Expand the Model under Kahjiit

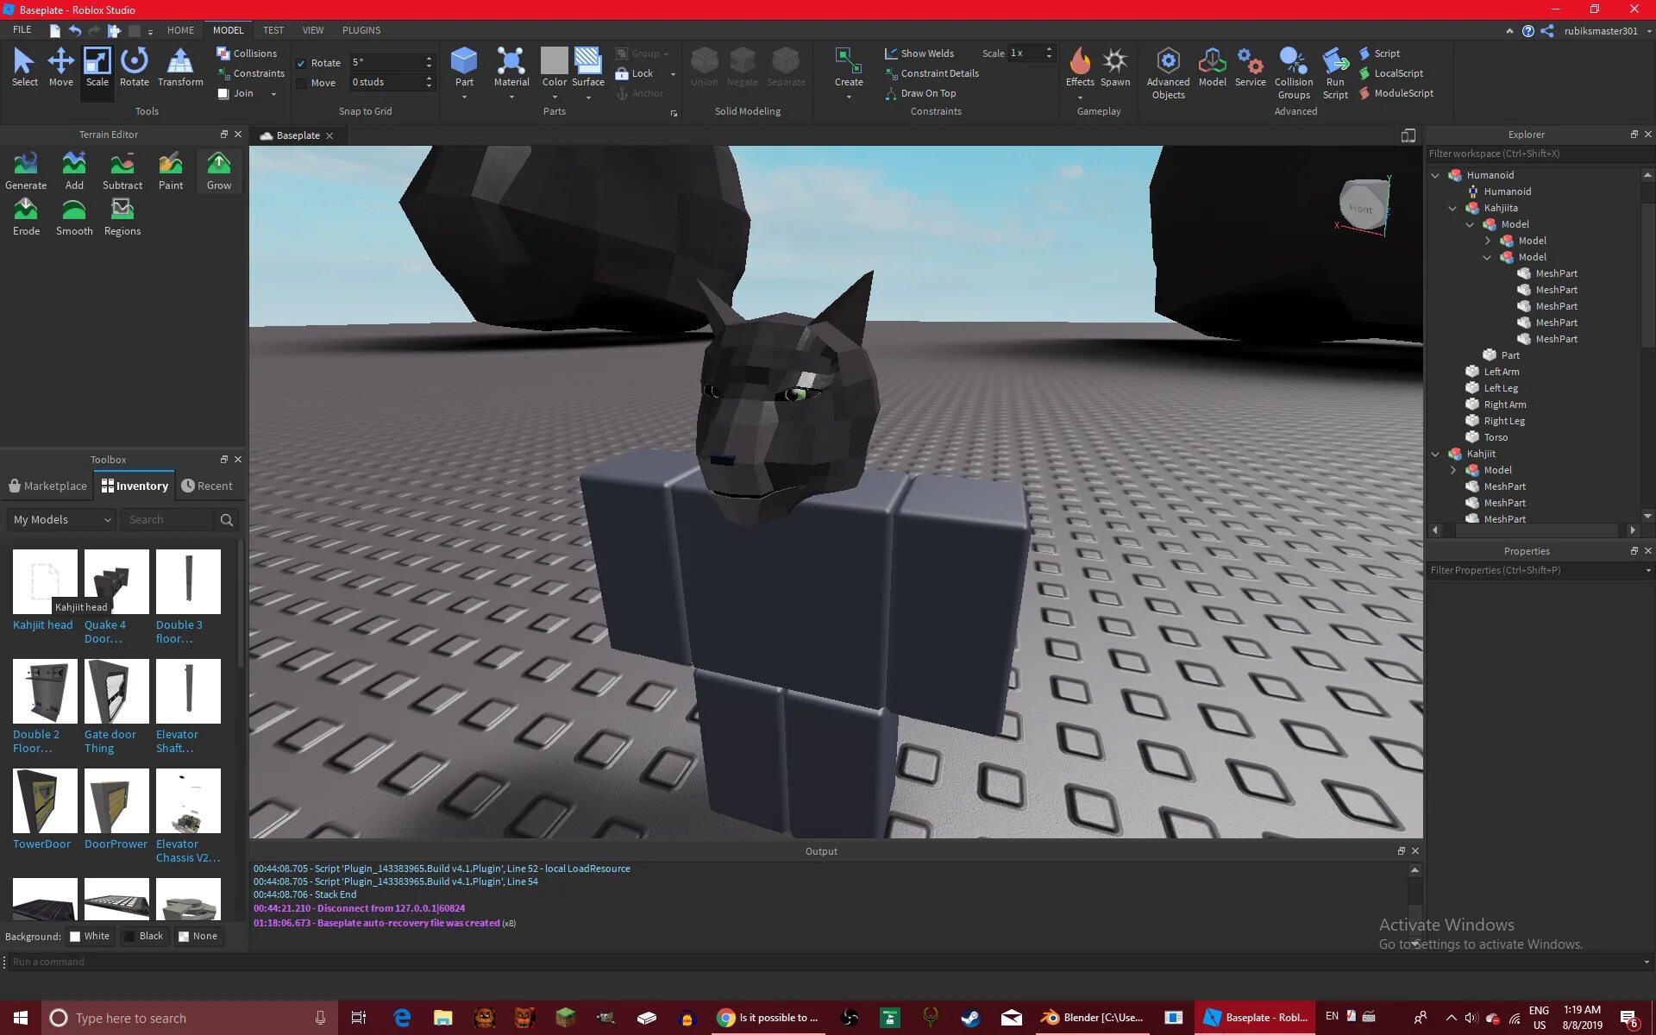[x=1452, y=470]
